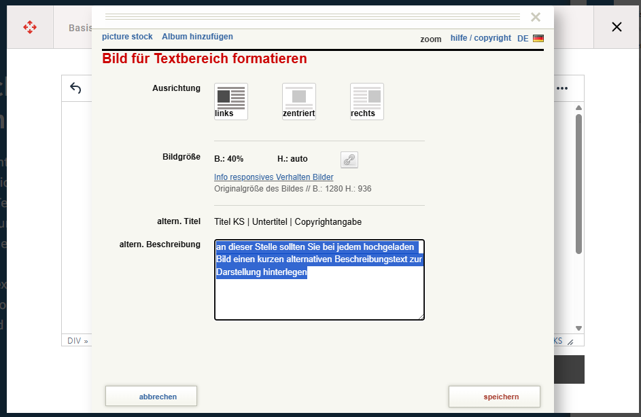The width and height of the screenshot is (641, 417).
Task: Click inside the 'altern. Beschreibung' textarea
Action: click(x=319, y=280)
